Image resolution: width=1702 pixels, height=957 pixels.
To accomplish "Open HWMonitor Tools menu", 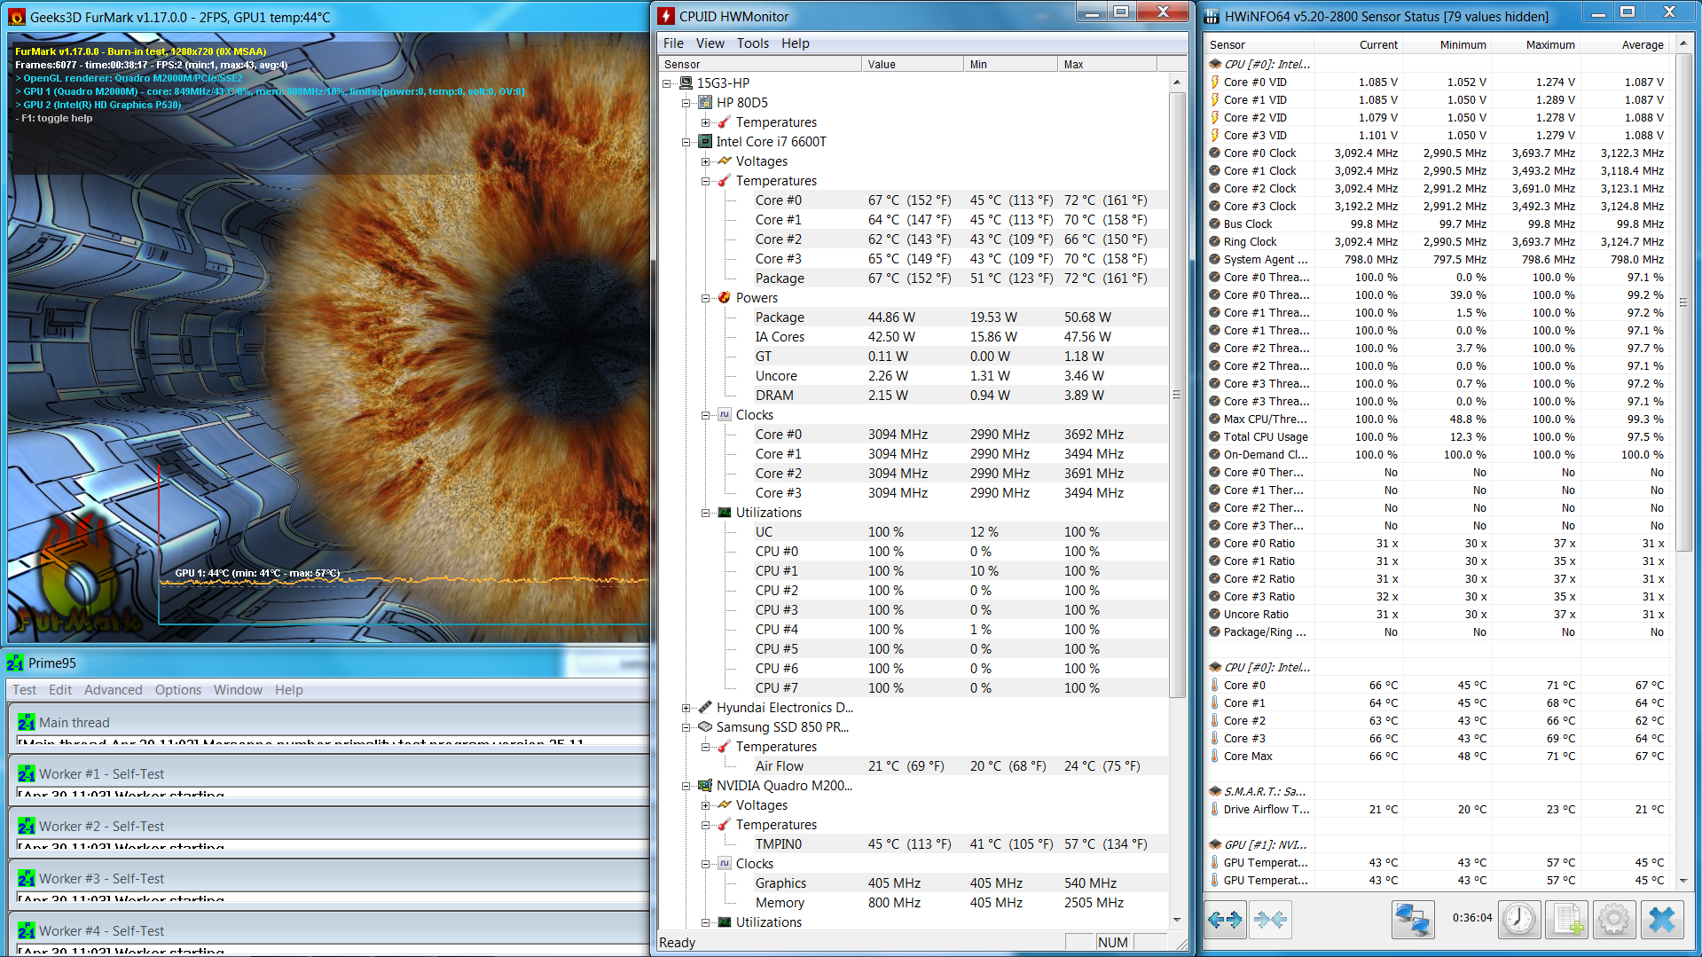I will (752, 43).
